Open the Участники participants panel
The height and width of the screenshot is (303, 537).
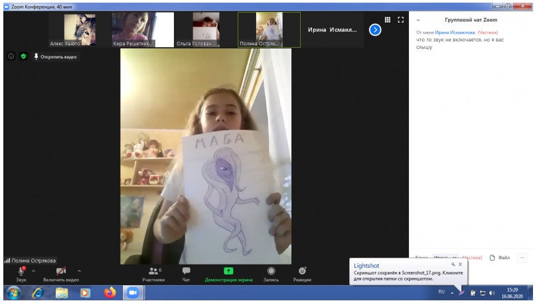(x=153, y=274)
